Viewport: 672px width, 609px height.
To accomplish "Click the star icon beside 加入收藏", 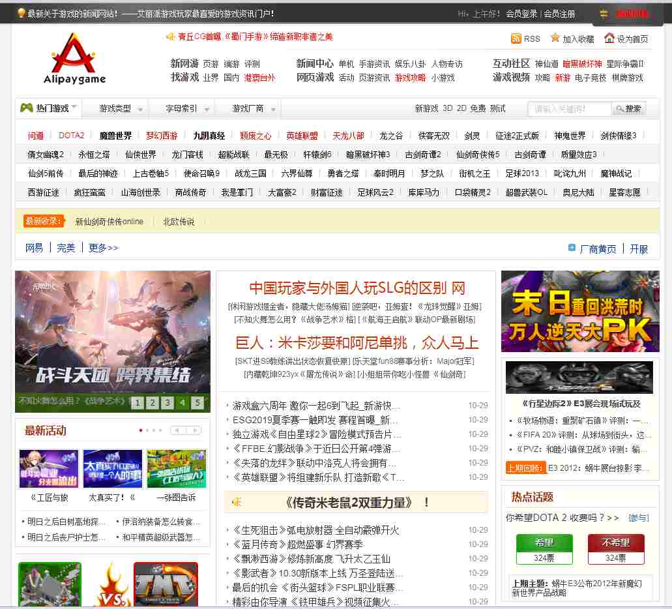I will tap(555, 38).
